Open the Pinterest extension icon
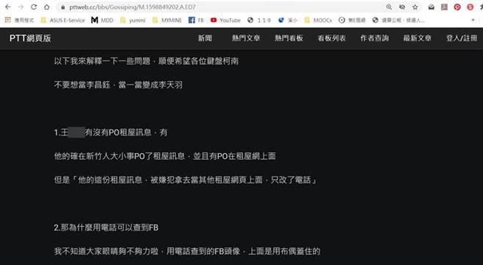 (457, 7)
